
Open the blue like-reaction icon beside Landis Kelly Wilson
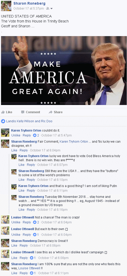coord(3,121)
